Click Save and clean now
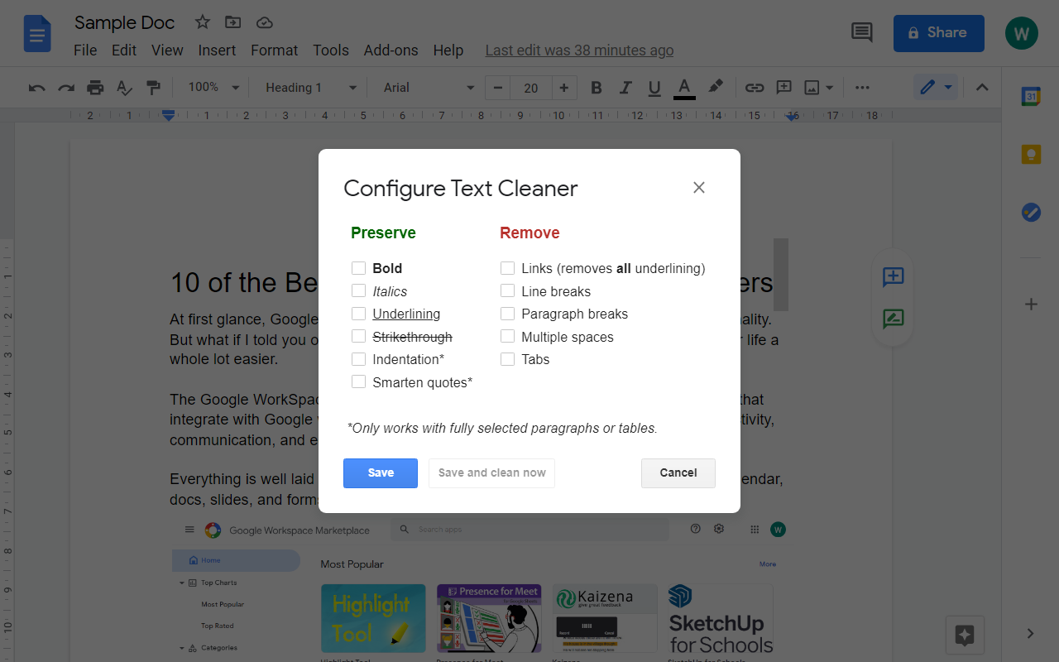This screenshot has height=662, width=1059. (x=491, y=473)
